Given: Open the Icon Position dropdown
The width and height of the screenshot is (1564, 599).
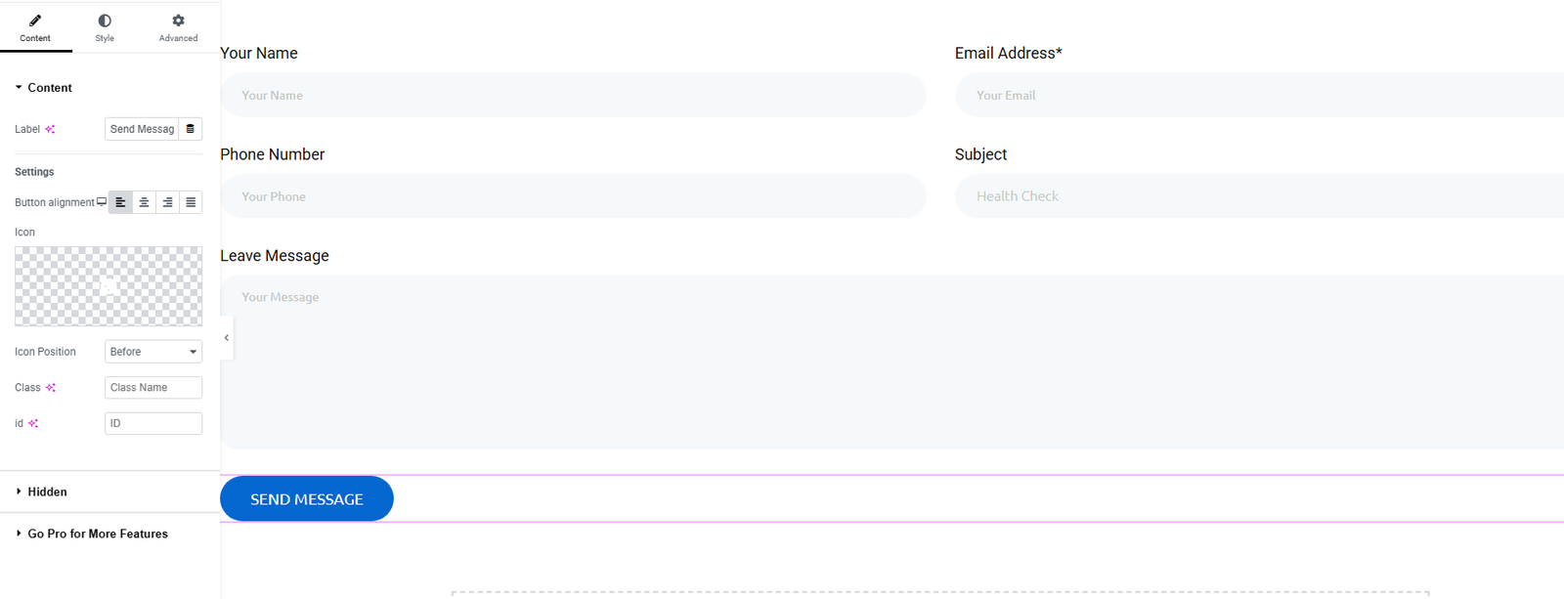Looking at the screenshot, I should click(x=152, y=352).
